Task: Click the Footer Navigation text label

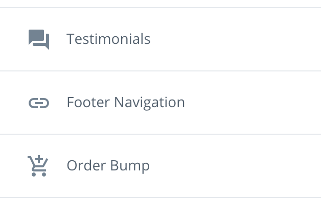Action: [x=126, y=103]
